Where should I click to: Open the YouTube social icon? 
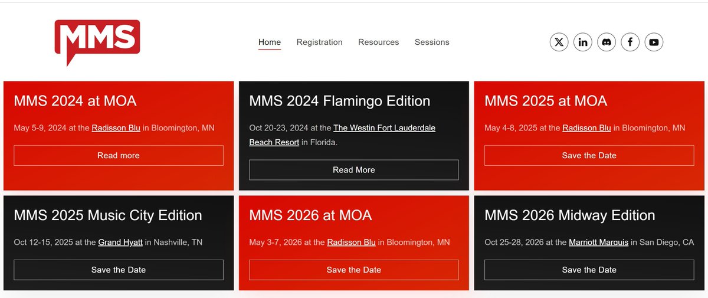click(x=654, y=42)
